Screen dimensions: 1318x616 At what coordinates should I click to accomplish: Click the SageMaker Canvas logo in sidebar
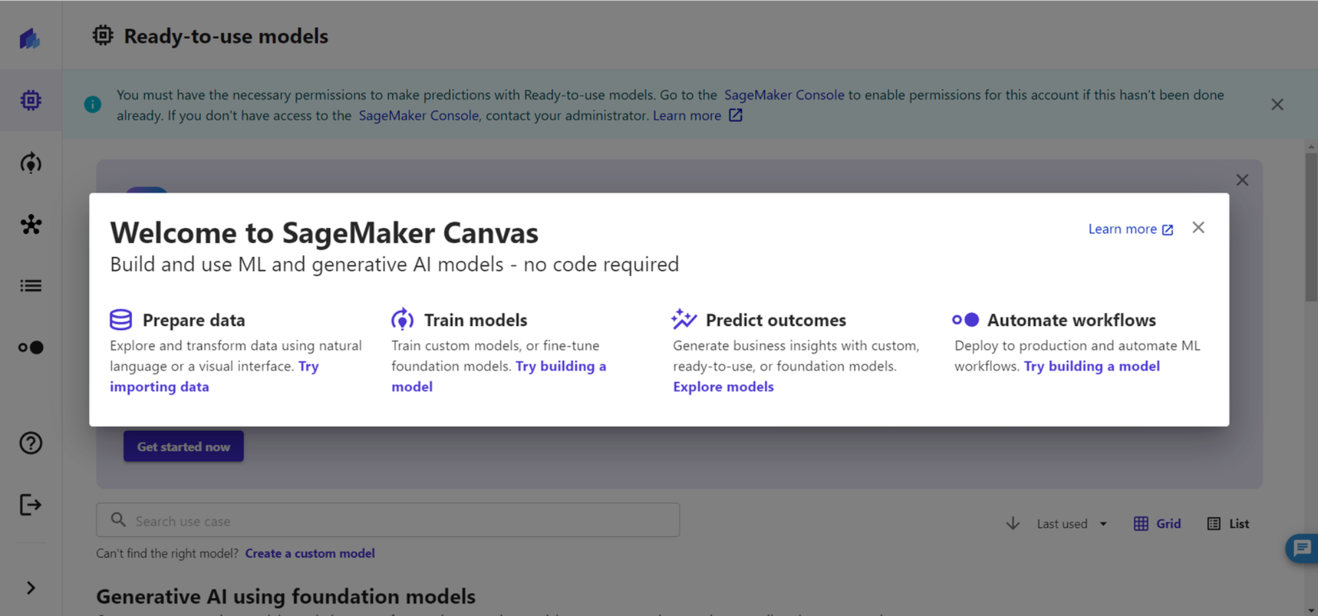coord(30,38)
